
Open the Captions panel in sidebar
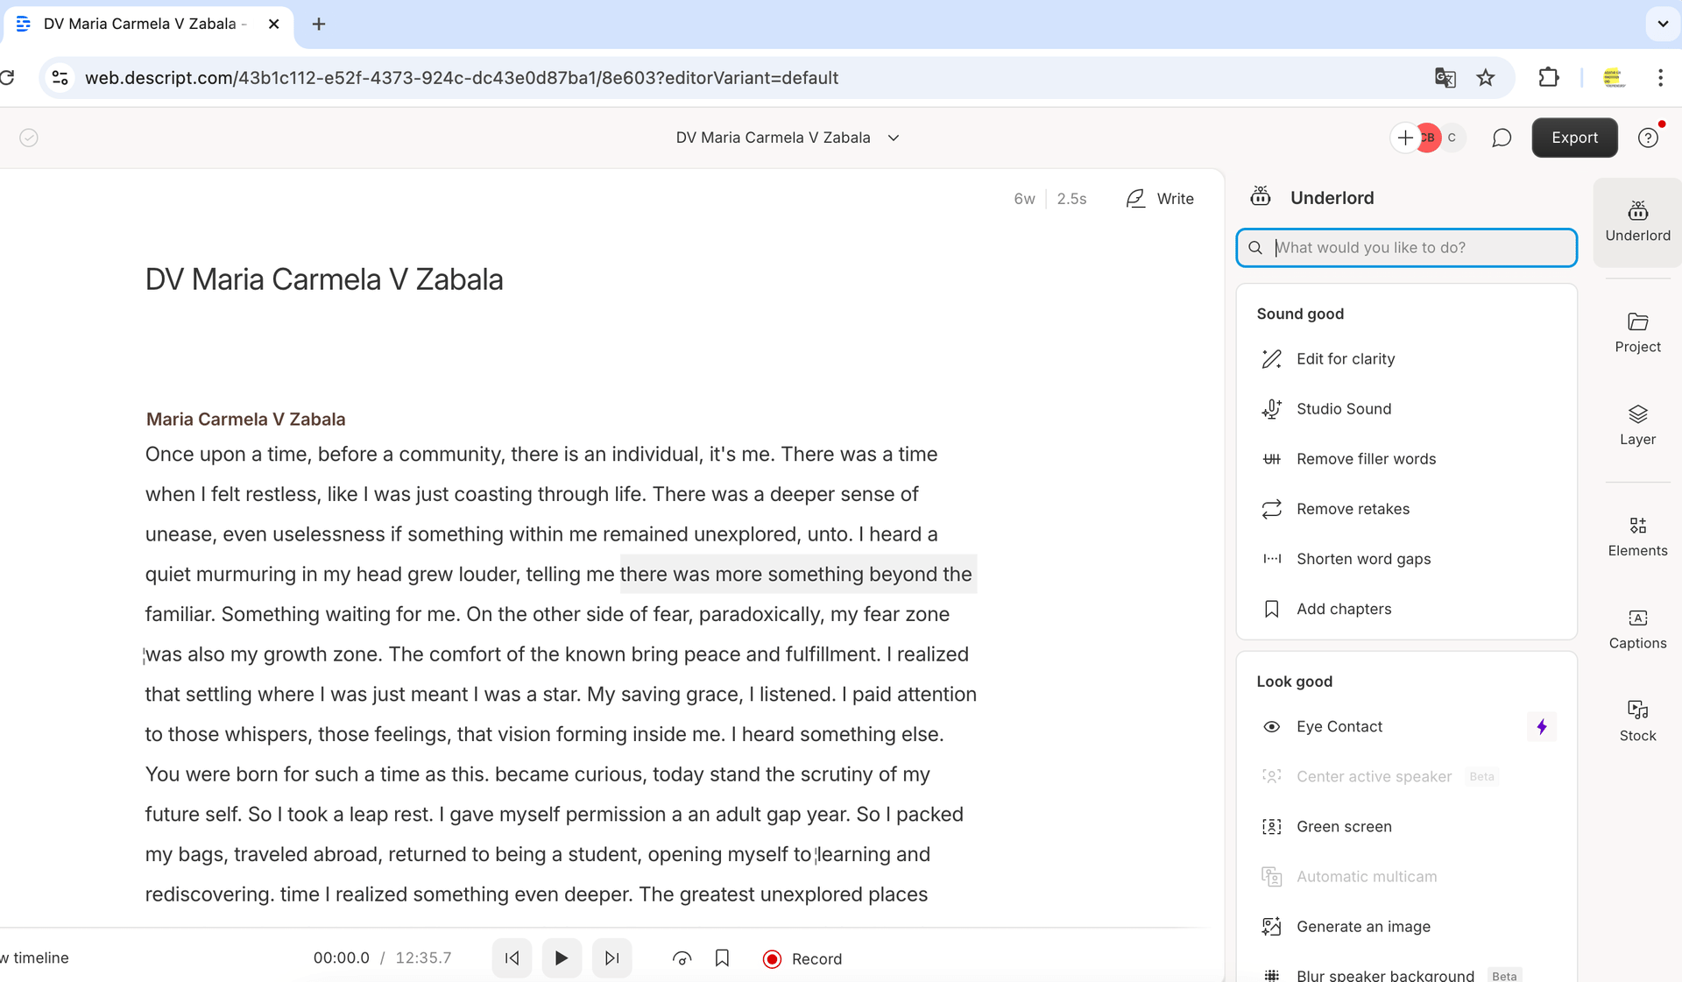coord(1637,629)
